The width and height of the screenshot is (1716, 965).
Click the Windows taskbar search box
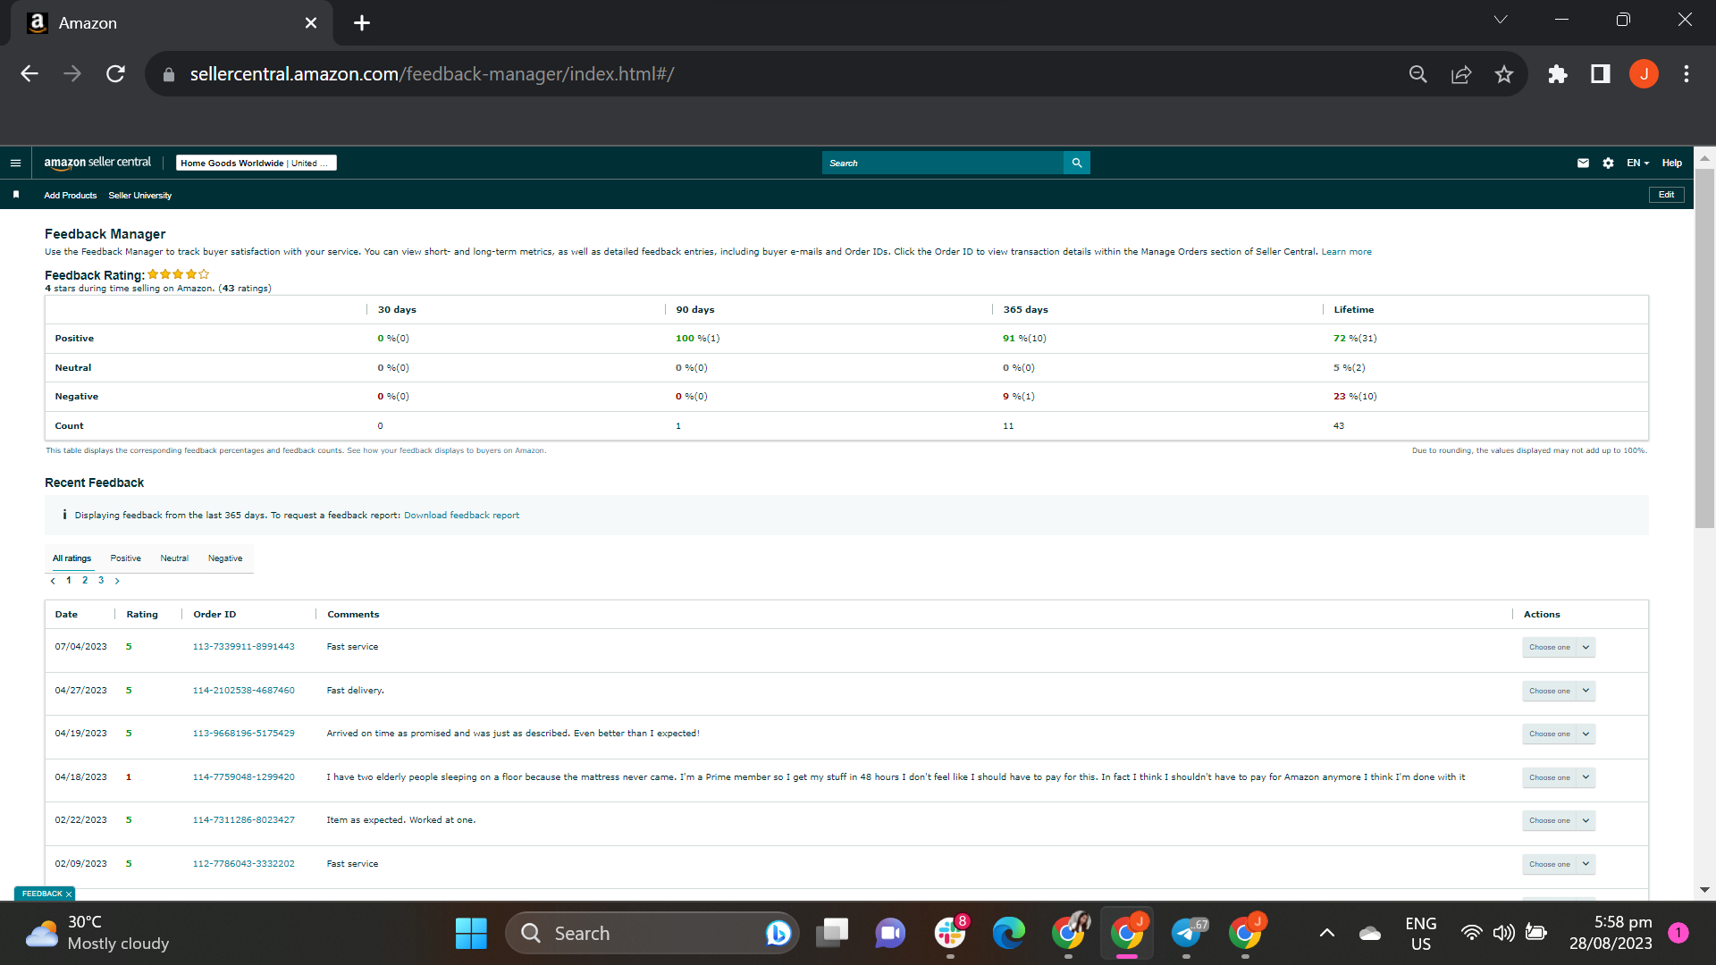click(x=652, y=934)
